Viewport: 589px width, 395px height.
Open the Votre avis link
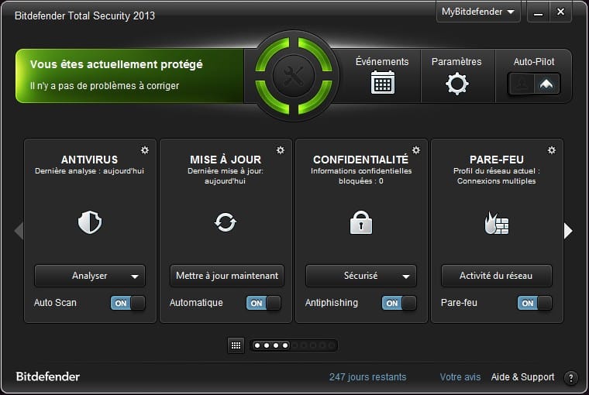[460, 377]
